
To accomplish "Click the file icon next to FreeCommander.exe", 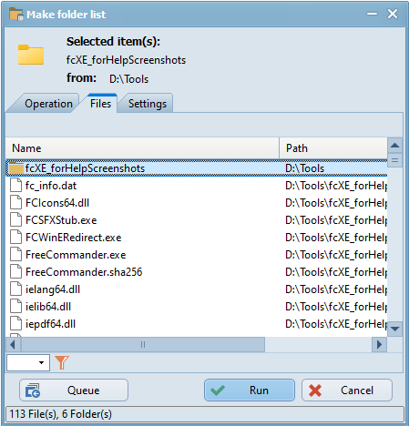I will (16, 254).
